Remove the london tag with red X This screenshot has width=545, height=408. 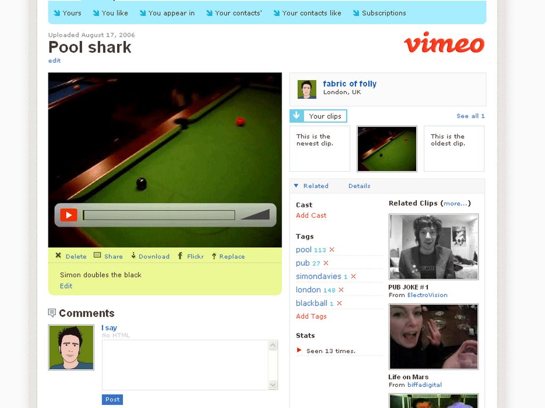(341, 290)
